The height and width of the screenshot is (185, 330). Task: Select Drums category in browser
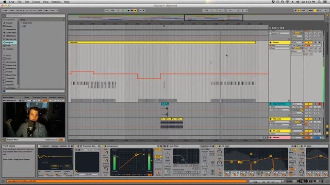pyautogui.click(x=9, y=26)
